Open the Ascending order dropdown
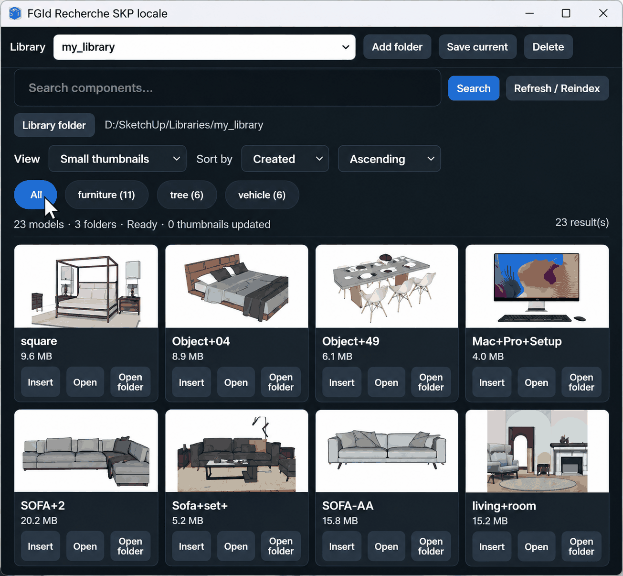This screenshot has height=576, width=623. click(389, 159)
